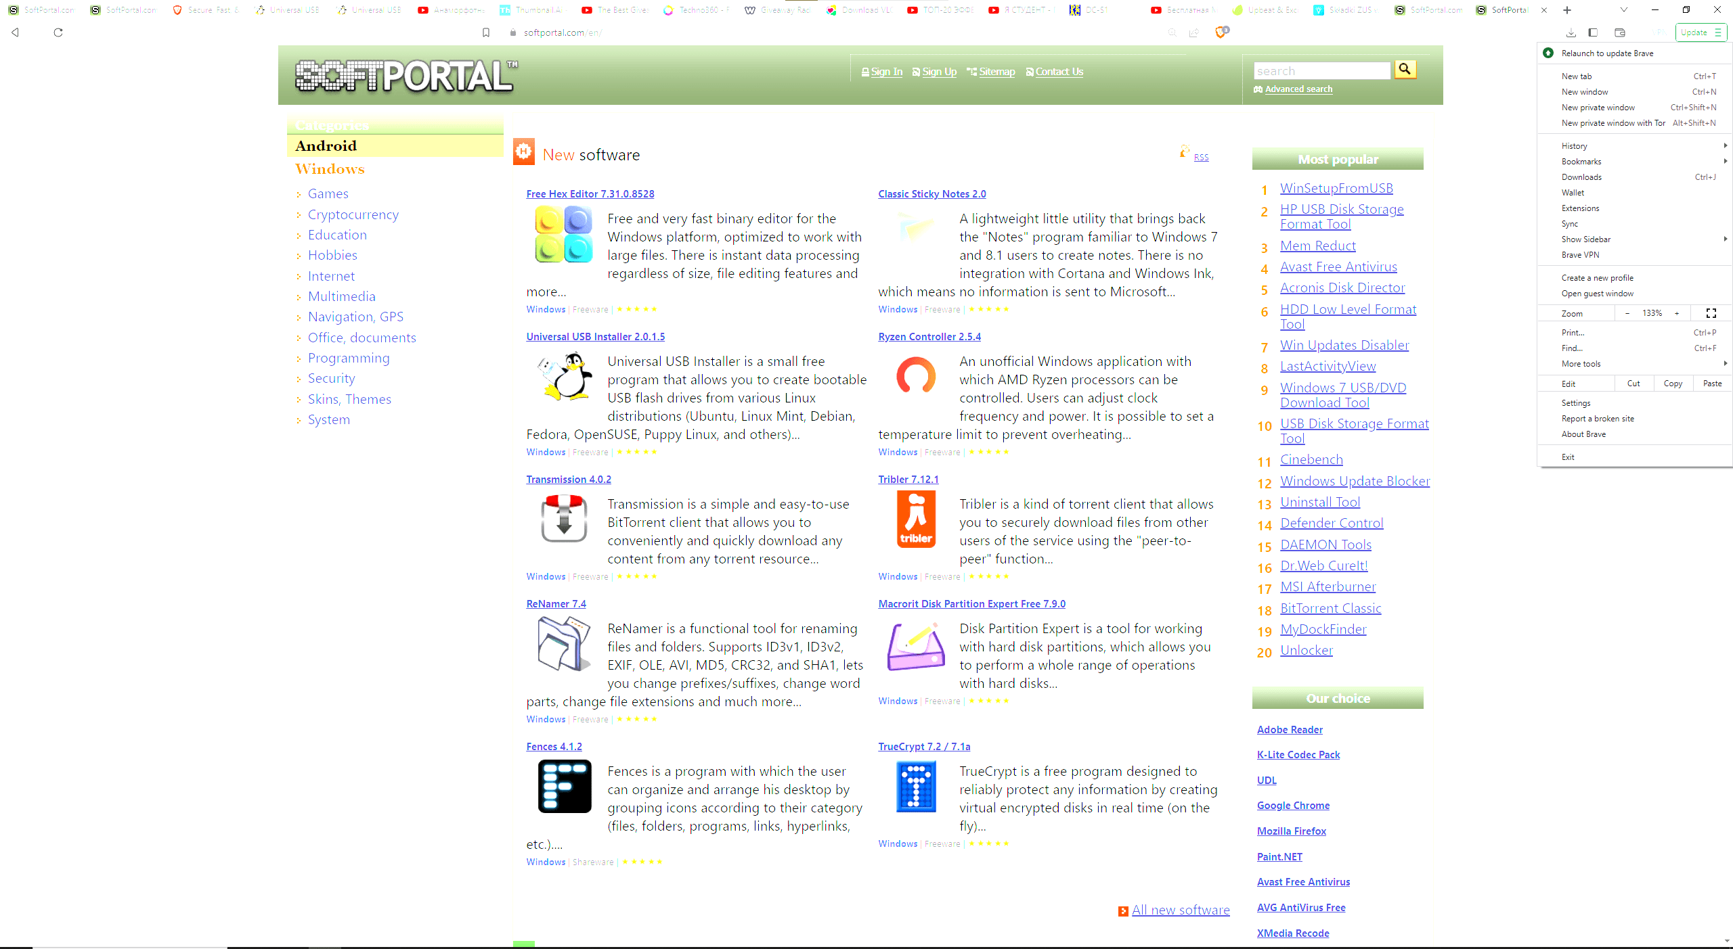Reload the page

pos(58,32)
